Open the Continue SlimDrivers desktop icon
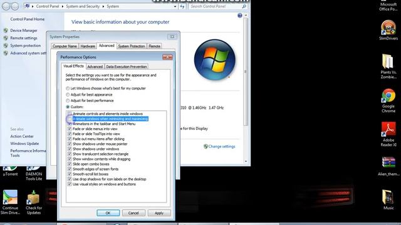401x225 pixels. (10, 202)
